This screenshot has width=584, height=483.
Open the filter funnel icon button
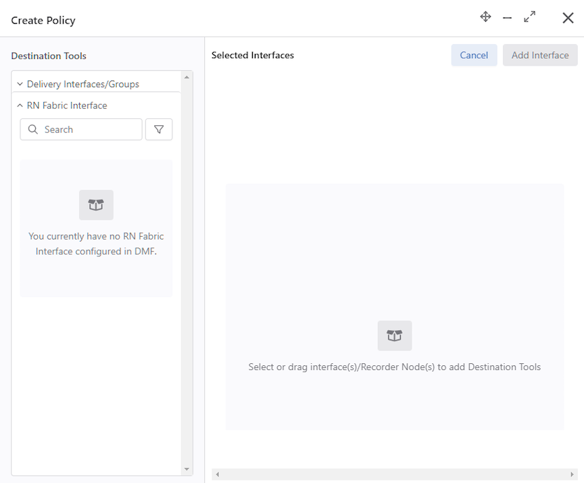(x=159, y=129)
